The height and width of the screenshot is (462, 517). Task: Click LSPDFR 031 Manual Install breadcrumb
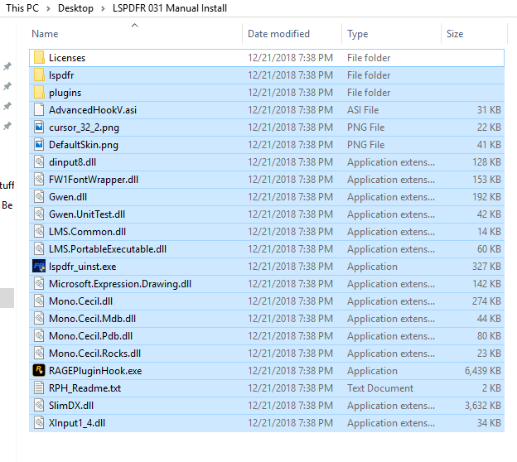tap(170, 8)
